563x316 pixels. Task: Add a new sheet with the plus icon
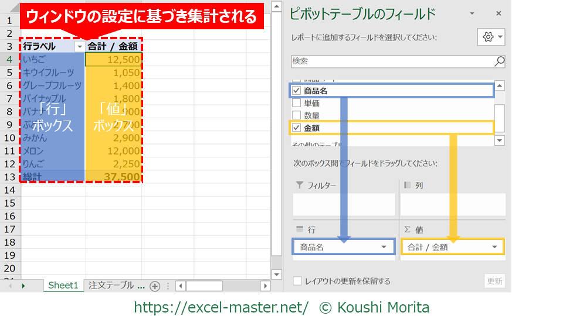[x=155, y=286]
